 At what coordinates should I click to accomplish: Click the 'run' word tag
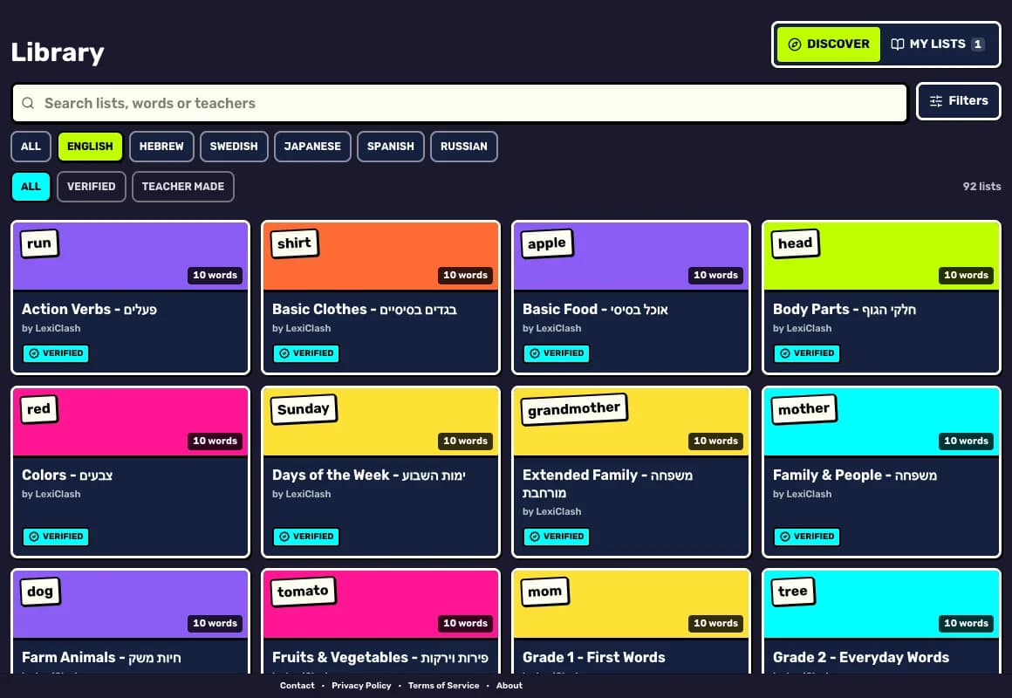pos(39,243)
